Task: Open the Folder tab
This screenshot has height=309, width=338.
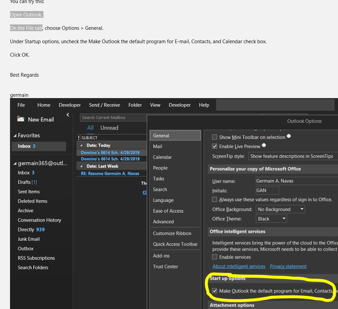Action: point(135,105)
